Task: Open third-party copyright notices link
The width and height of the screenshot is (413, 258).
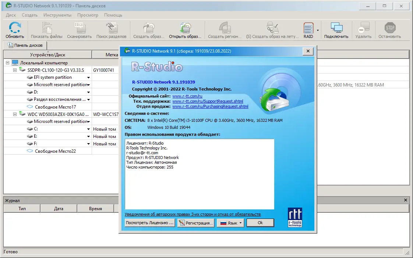Action: 193,214
